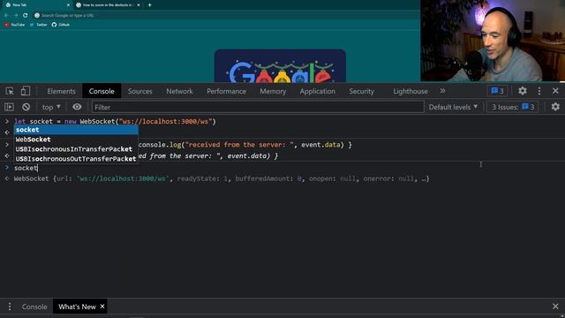The height and width of the screenshot is (318, 565).
Task: Create a live expression with the eye icon
Action: point(77,107)
